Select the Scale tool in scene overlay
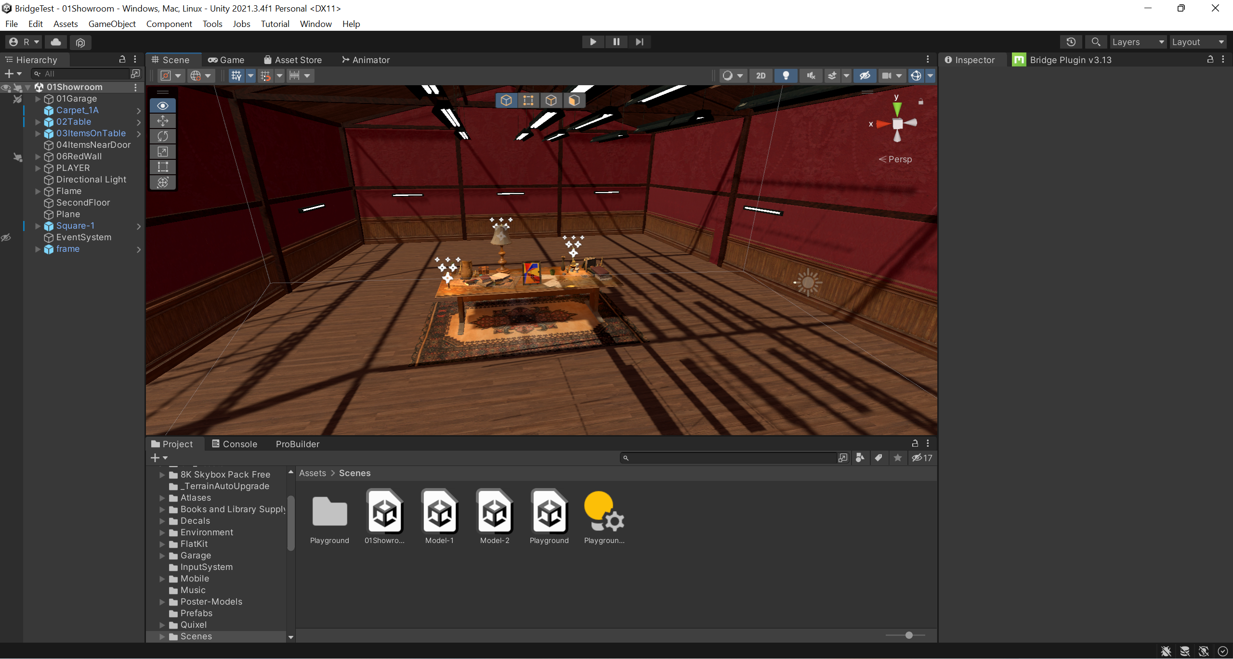This screenshot has height=659, width=1233. 163,152
